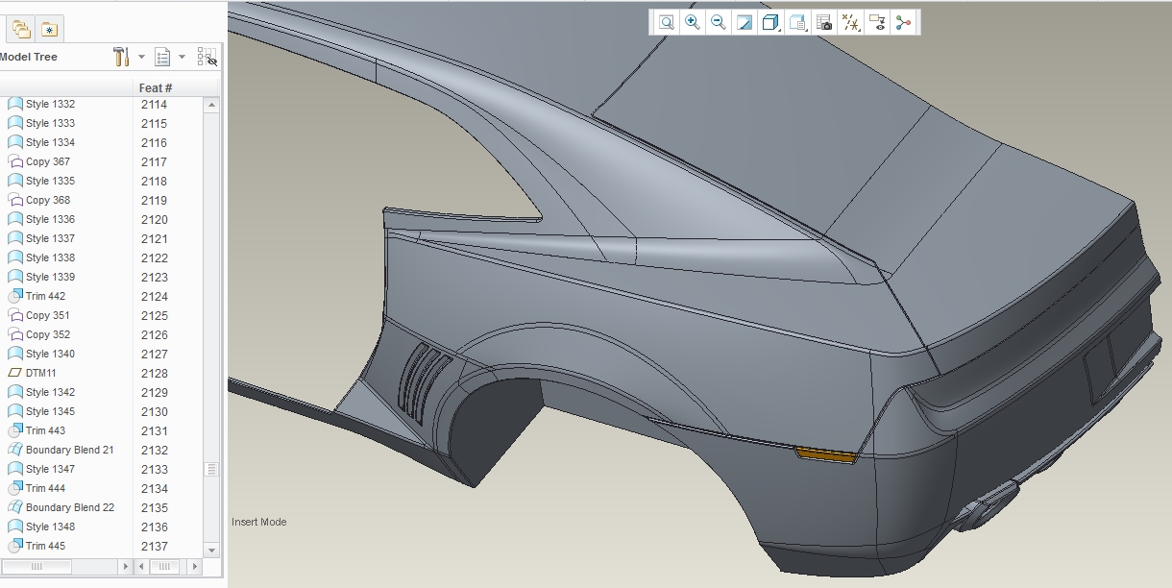Click the Feat # column header
The width and height of the screenshot is (1172, 588).
tap(156, 87)
